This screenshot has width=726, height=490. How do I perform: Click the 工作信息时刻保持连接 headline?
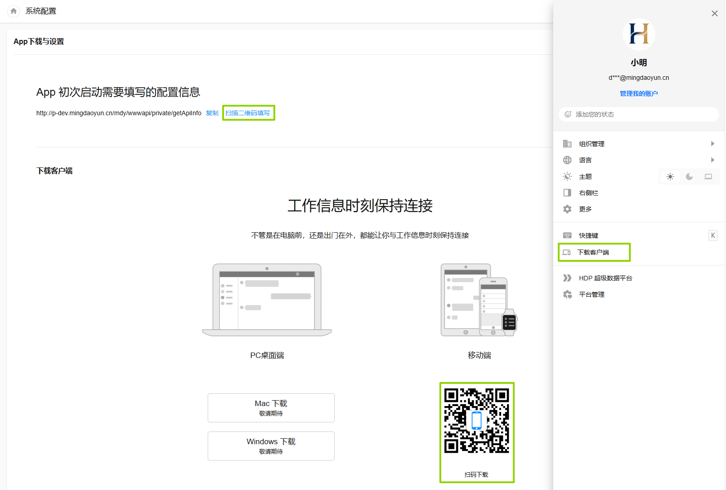click(360, 206)
